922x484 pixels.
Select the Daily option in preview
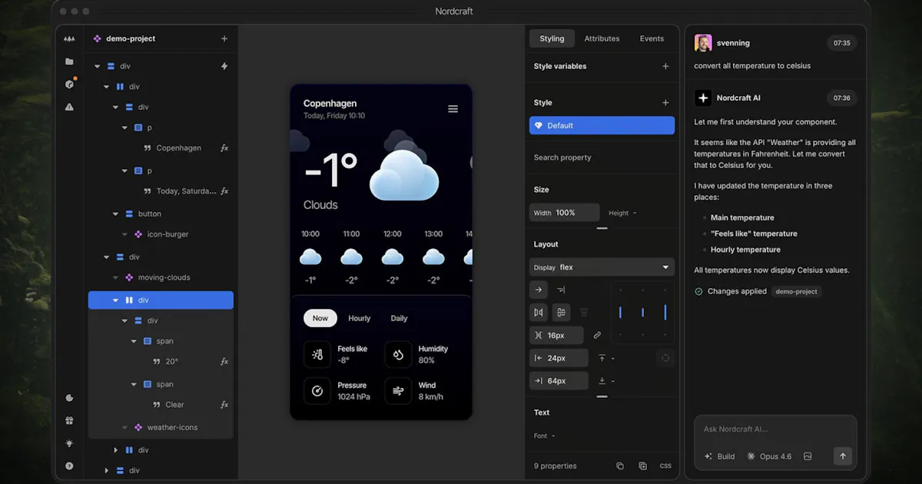(399, 318)
